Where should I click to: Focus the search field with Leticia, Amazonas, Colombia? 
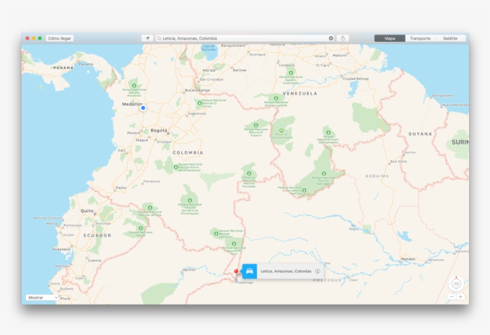pos(245,38)
